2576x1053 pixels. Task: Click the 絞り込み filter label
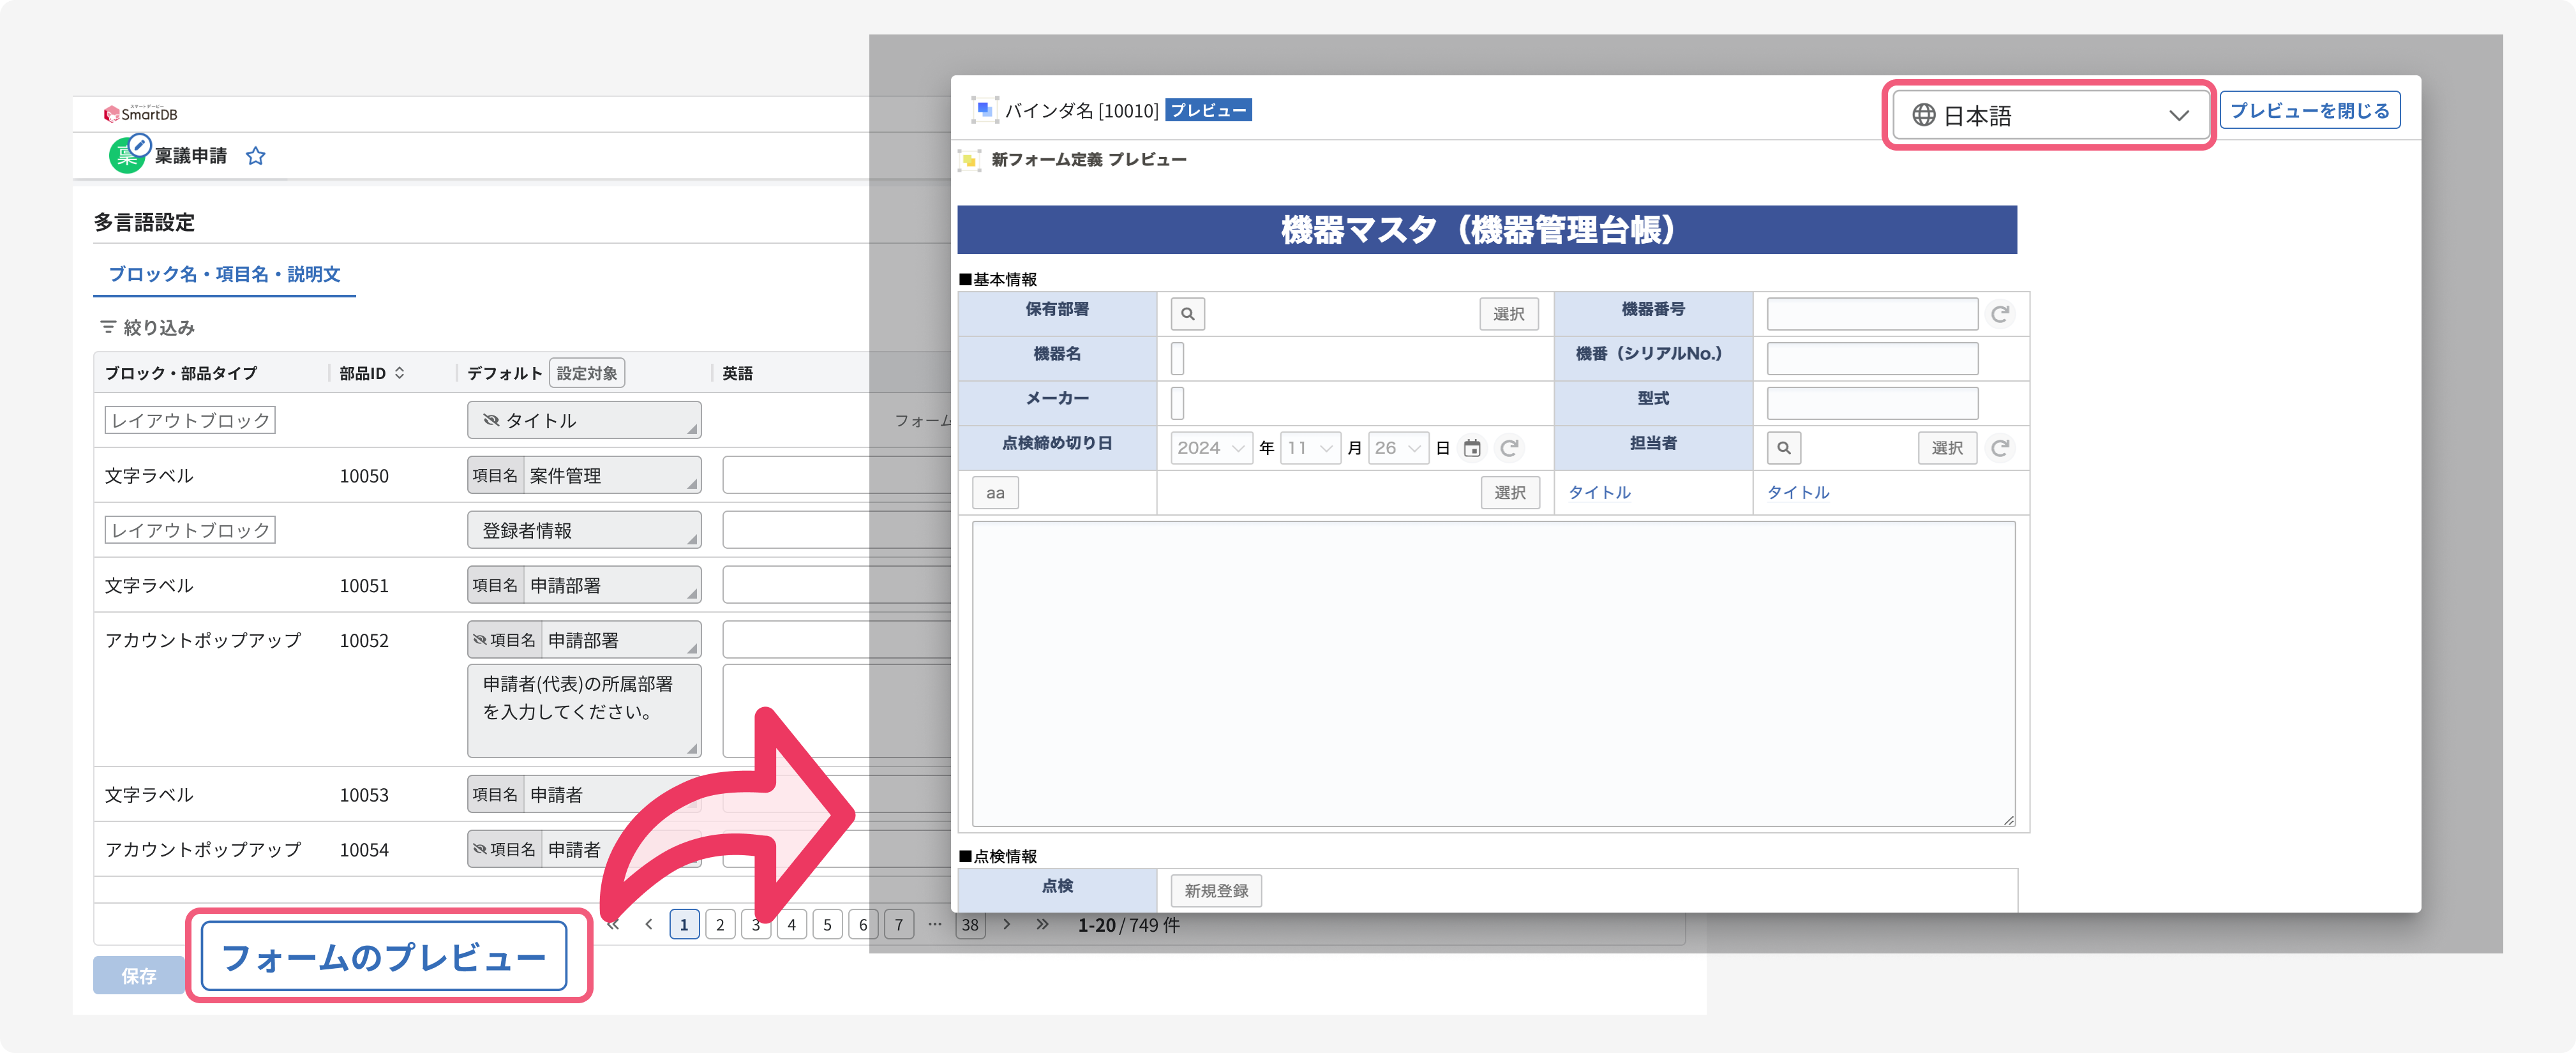[159, 327]
